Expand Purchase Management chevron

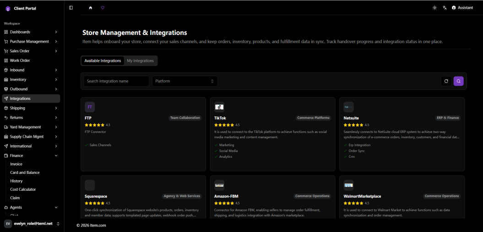[x=56, y=41]
